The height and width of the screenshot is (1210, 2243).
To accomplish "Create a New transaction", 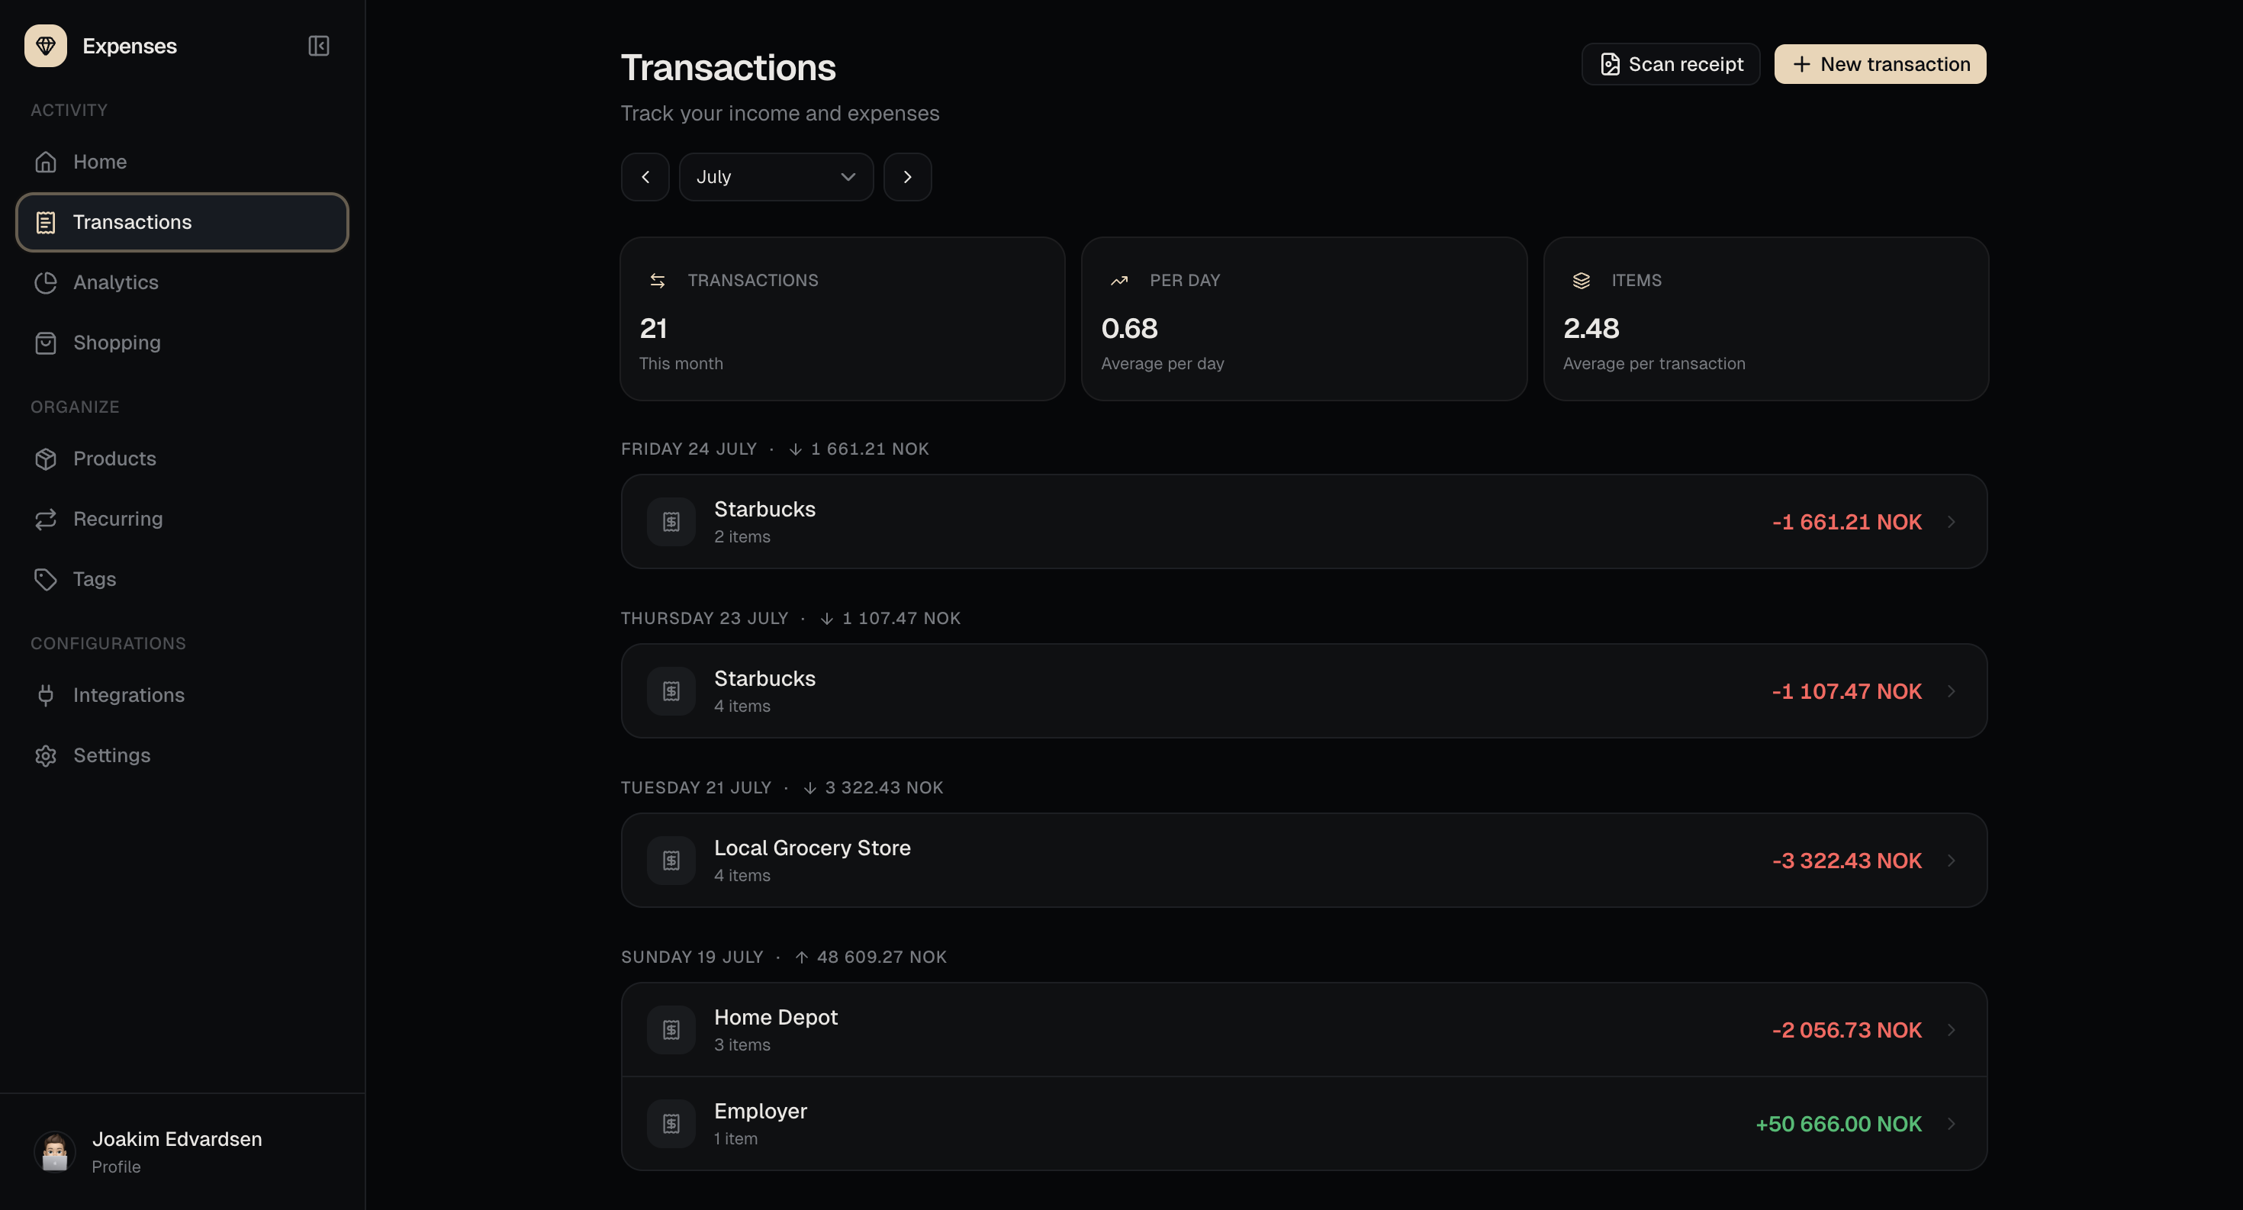I will tap(1880, 64).
